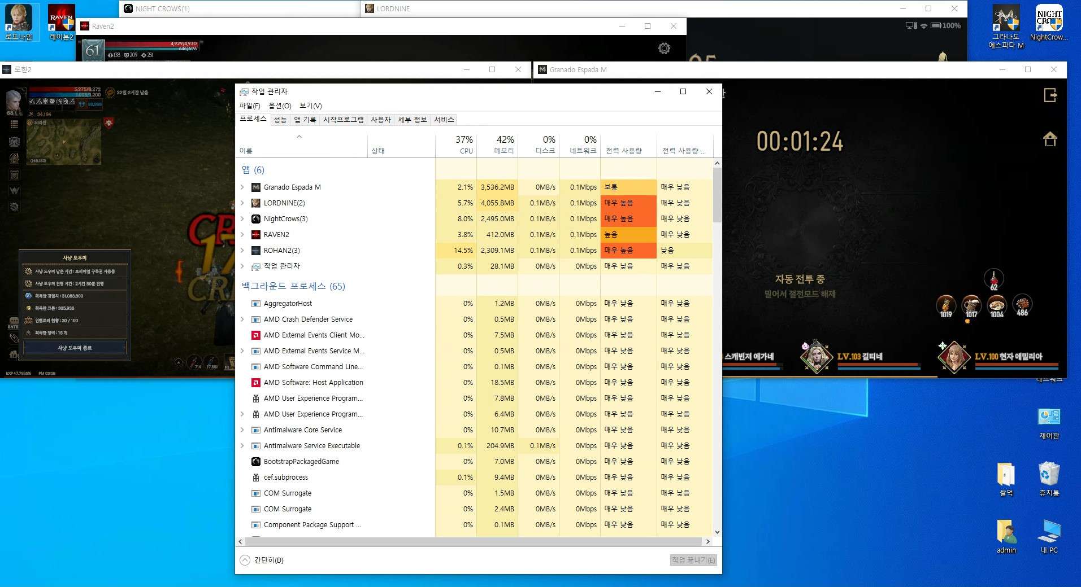
Task: Open the 로드나인 desktop shortcut
Action: [19, 22]
